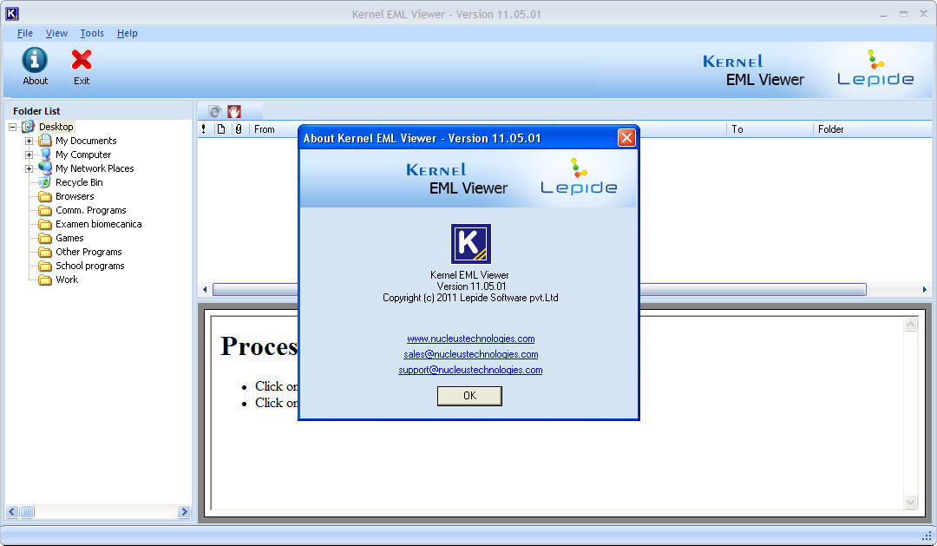Click OK in the About dialog
Image resolution: width=937 pixels, height=546 pixels.
point(469,396)
